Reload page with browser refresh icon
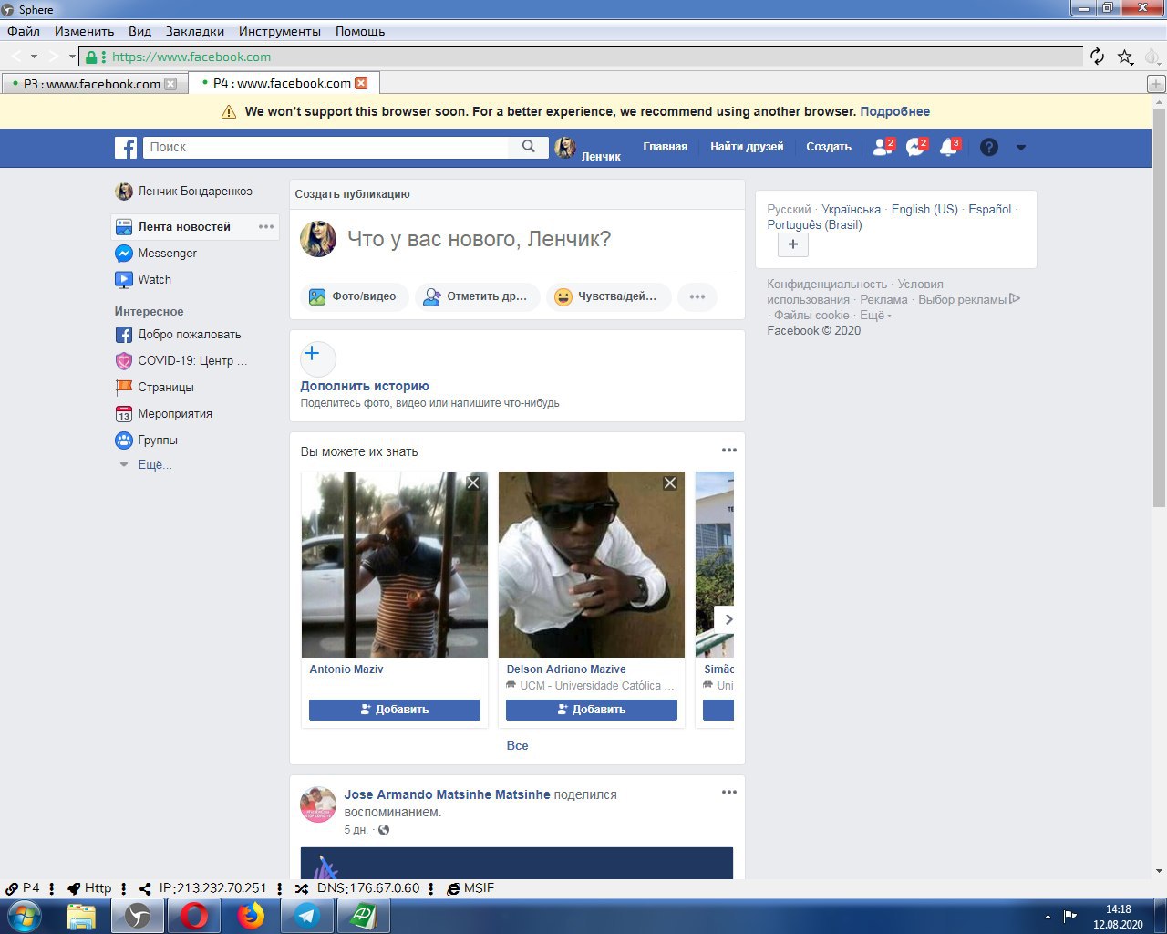This screenshot has width=1167, height=934. [1098, 57]
